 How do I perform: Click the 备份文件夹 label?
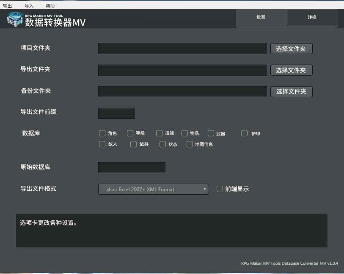(x=36, y=91)
